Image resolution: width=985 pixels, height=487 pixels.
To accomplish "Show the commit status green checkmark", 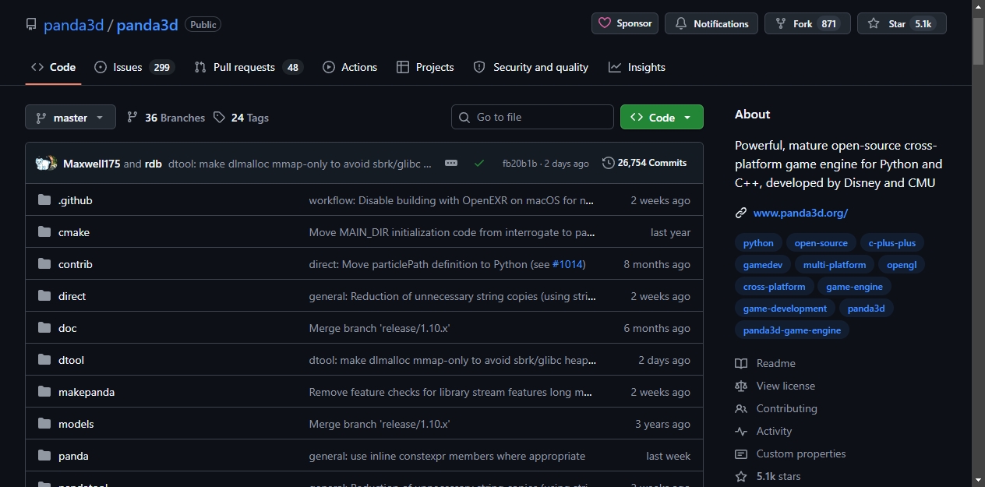I will (479, 163).
